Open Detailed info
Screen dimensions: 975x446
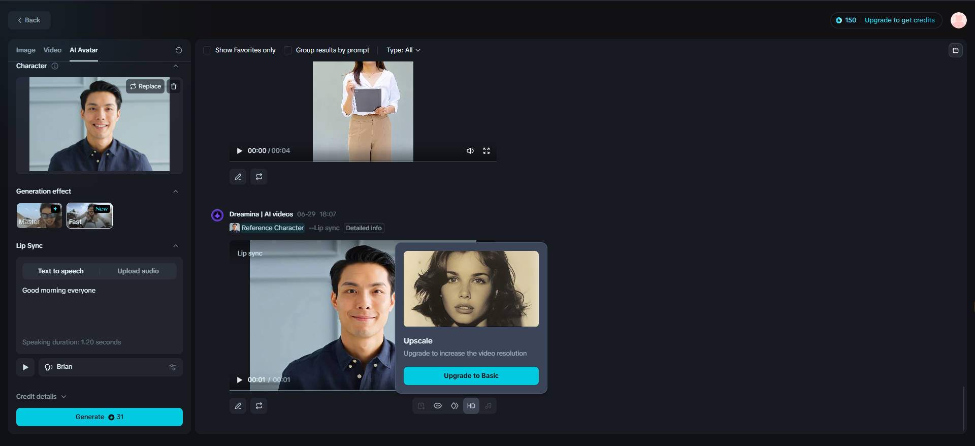click(x=364, y=228)
